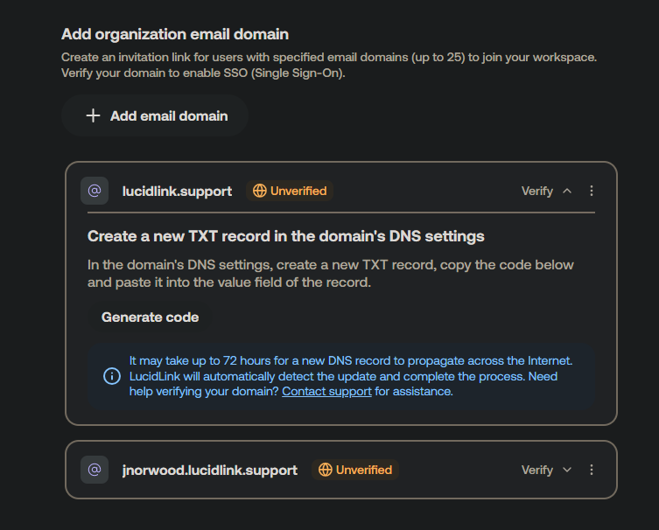The height and width of the screenshot is (530, 659).
Task: Collapse the Verify section for lucidlink.support
Action: [x=567, y=191]
